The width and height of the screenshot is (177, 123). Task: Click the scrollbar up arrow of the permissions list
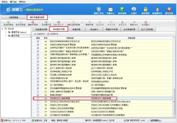(173, 38)
